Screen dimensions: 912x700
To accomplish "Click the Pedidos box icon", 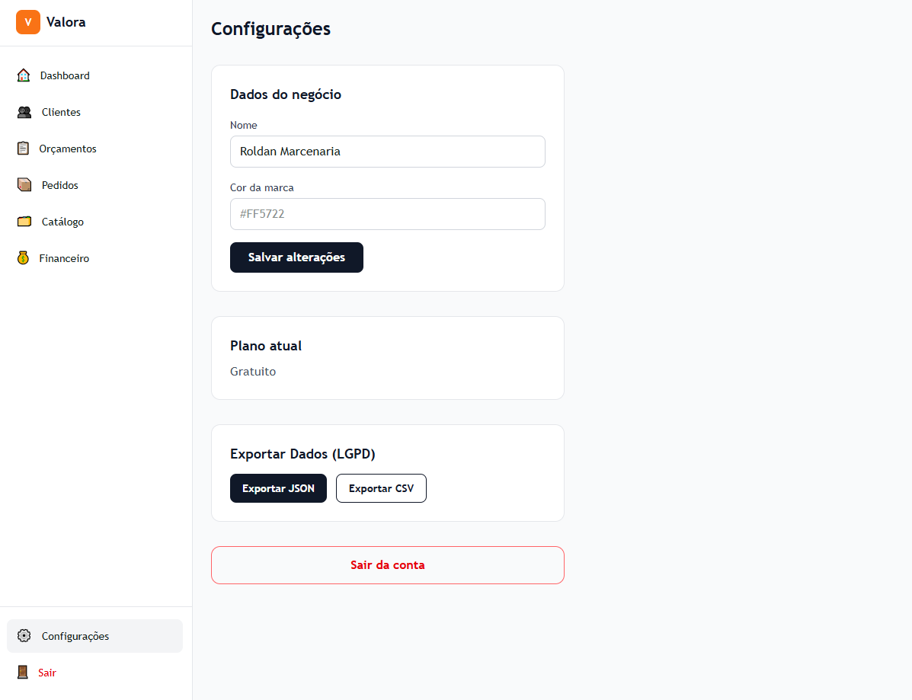I will pyautogui.click(x=24, y=185).
